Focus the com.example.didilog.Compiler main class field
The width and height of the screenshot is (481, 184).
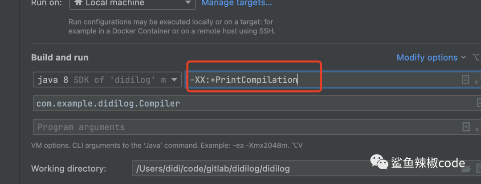tap(249, 104)
